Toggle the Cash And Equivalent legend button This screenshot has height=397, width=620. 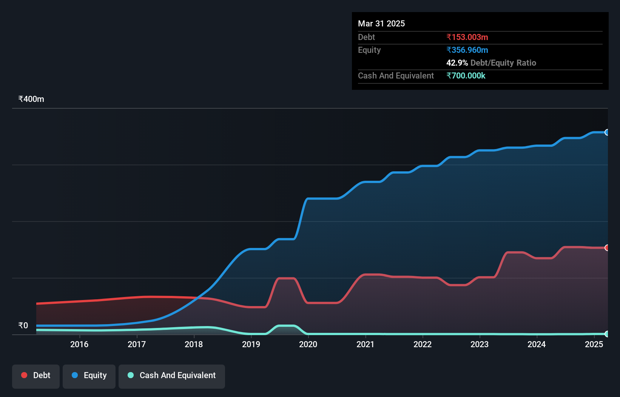pyautogui.click(x=172, y=376)
